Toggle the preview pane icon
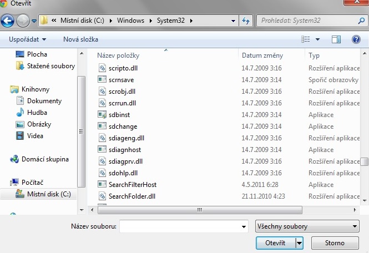This screenshot has width=369, height=253. click(336, 39)
